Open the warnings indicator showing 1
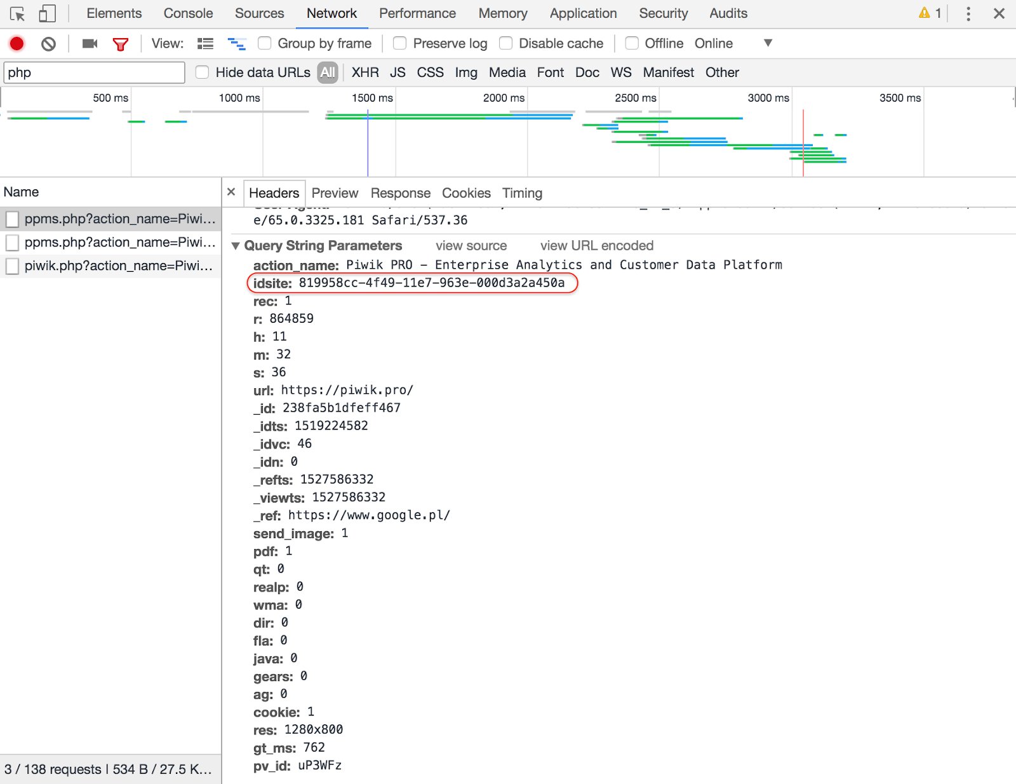Viewport: 1016px width, 784px height. pos(930,13)
